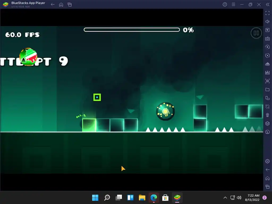Screen dimensions: 272x204
Task: Collapse the BlueStacks sidebar with double chevron
Action: [268, 5]
